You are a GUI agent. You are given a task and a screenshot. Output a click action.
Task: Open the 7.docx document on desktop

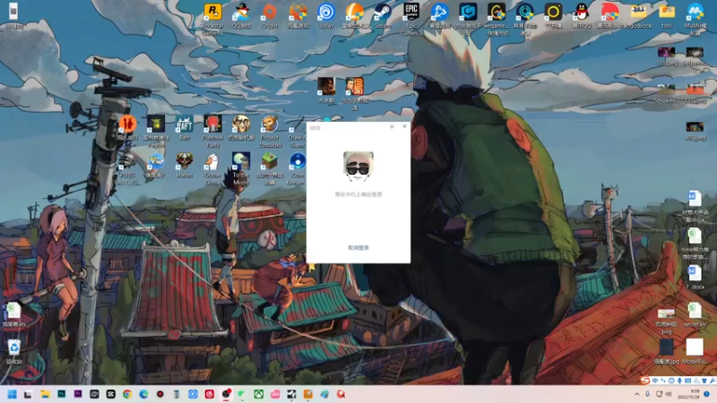click(x=695, y=277)
